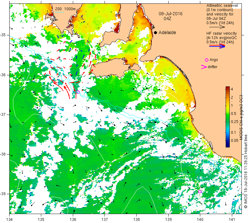248x223 pixels.
Task: Click the IMOS copyright timestamp text
Action: (246, 171)
